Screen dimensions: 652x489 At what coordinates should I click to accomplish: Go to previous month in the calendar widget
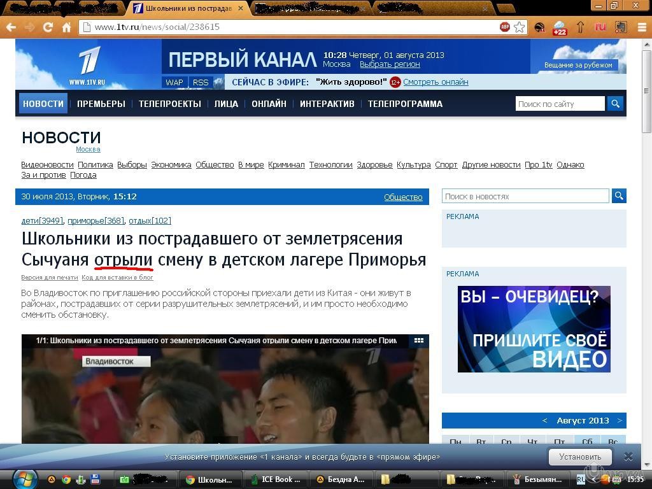[x=545, y=420]
